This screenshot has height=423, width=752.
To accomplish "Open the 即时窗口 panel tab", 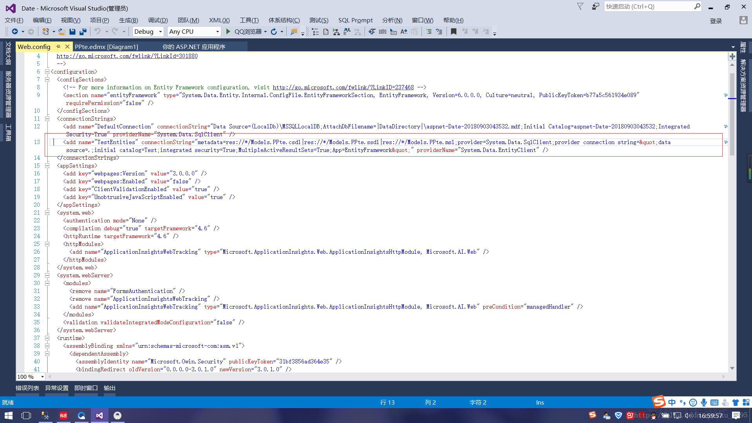I will point(86,388).
